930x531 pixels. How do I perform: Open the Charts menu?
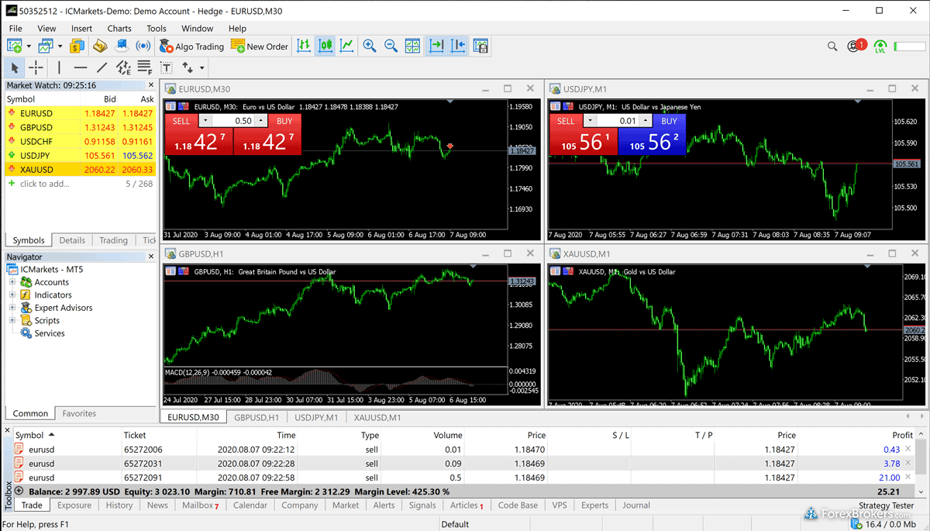pos(119,29)
